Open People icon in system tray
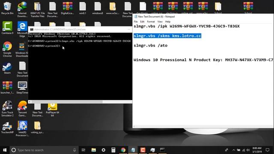The height and width of the screenshot is (154, 274). 226,150
